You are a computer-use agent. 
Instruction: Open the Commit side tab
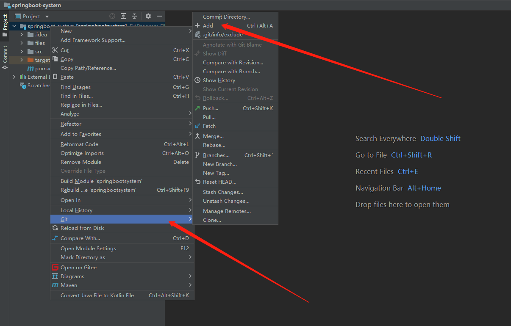[5, 58]
